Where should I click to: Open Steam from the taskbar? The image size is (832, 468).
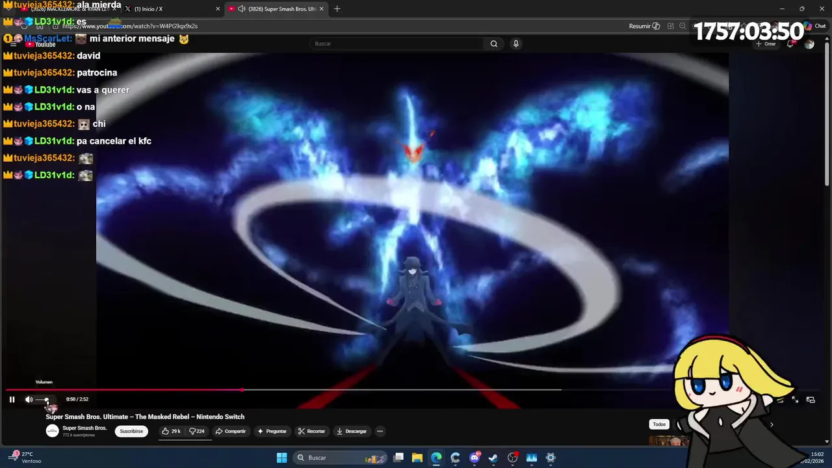pos(493,458)
